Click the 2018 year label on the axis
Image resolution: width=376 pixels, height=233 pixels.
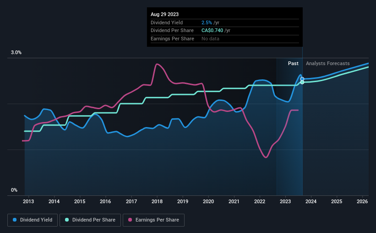point(157,201)
